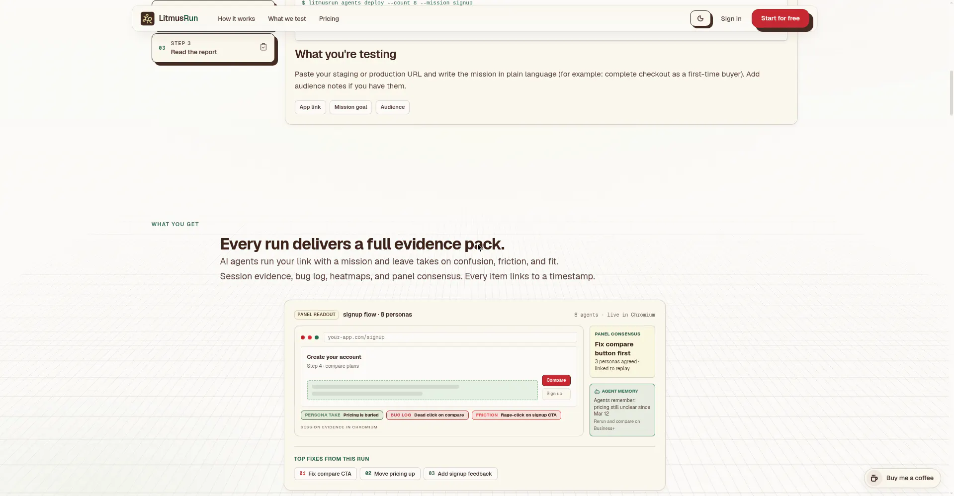Screen dimensions: 954x496
Task: Select the Mission goal chip
Action: pyautogui.click(x=350, y=107)
